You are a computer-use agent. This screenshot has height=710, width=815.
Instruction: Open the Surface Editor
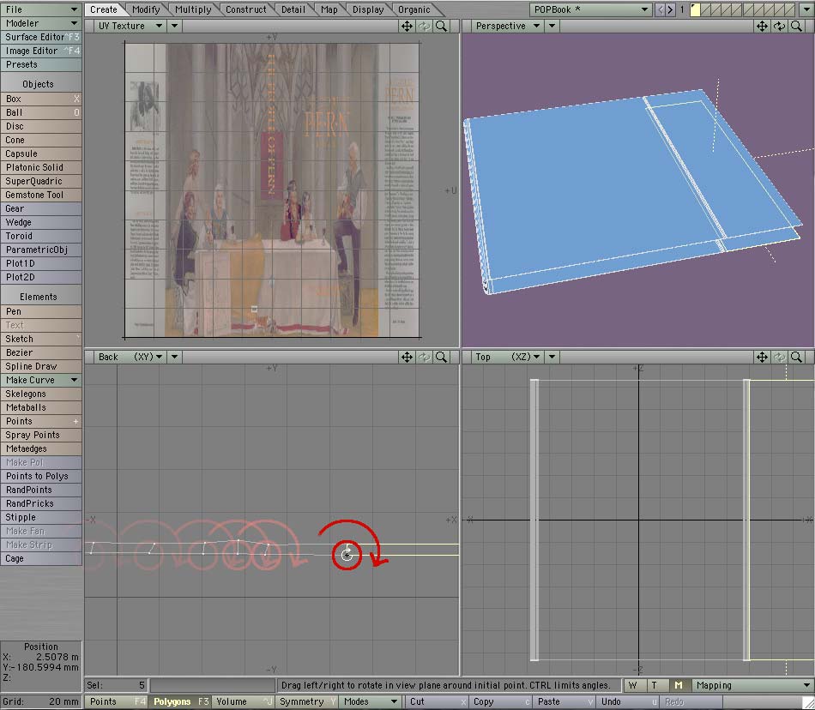tap(41, 37)
